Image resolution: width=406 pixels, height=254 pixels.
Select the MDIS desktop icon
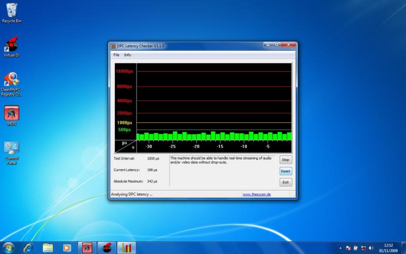[x=12, y=113]
